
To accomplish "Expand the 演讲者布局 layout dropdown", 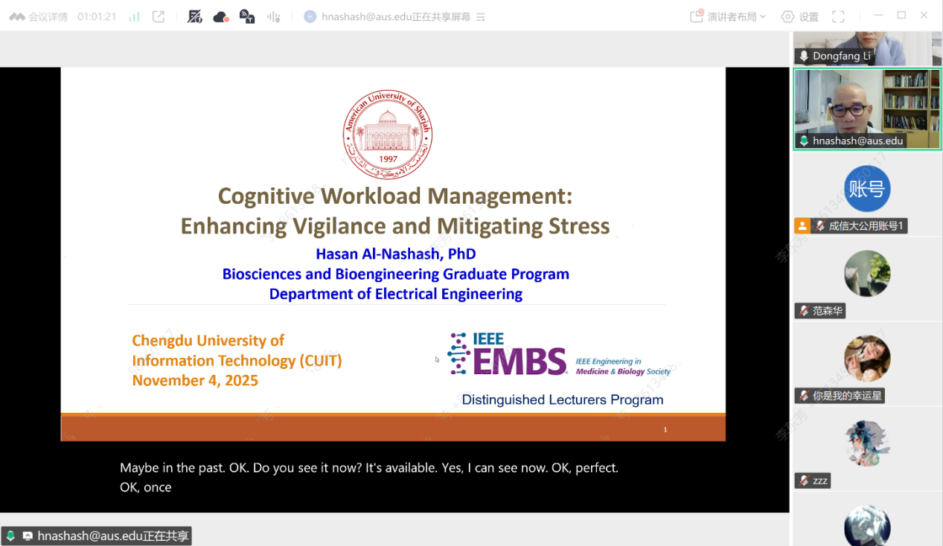I will tap(728, 16).
